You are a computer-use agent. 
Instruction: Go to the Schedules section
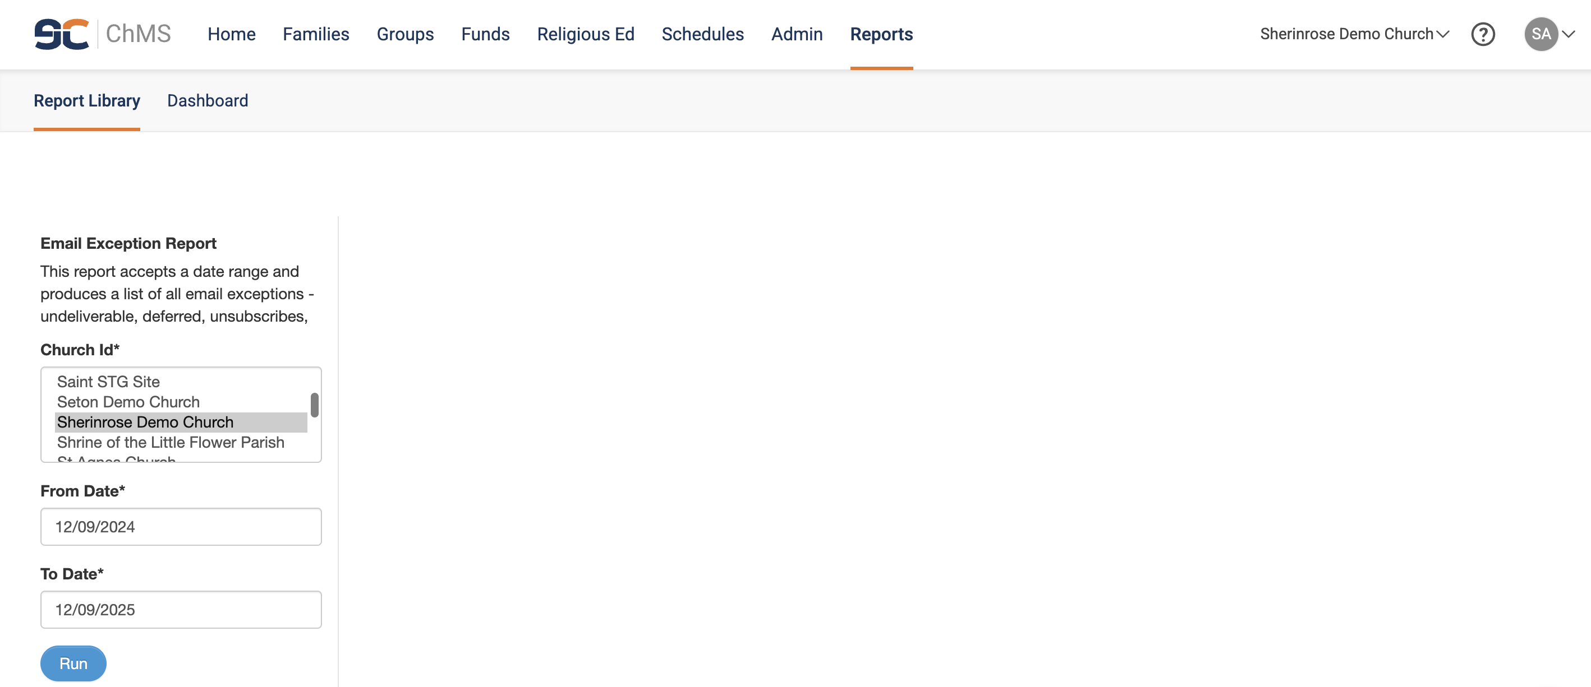[702, 34]
